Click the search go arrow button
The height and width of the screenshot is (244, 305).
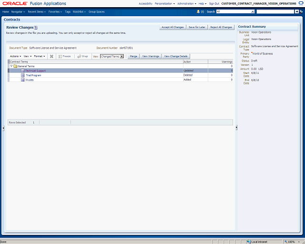[x=296, y=11]
